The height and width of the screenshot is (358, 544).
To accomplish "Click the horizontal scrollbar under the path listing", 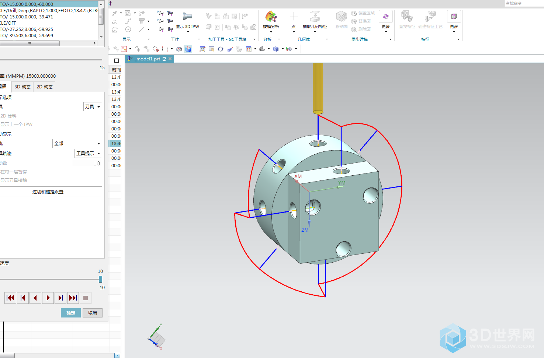I will (x=30, y=43).
